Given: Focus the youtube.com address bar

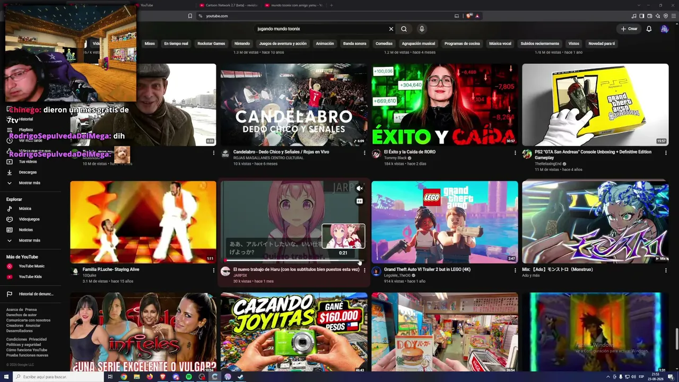Looking at the screenshot, I should (x=324, y=16).
